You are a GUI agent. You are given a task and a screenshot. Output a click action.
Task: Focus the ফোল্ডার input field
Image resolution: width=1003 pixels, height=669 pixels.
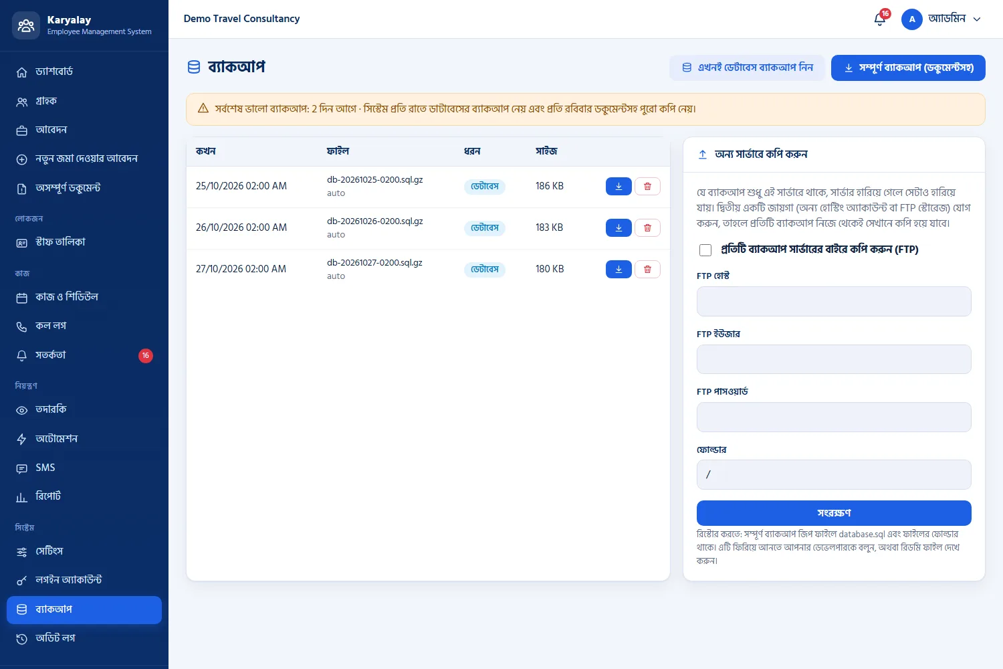coord(834,475)
